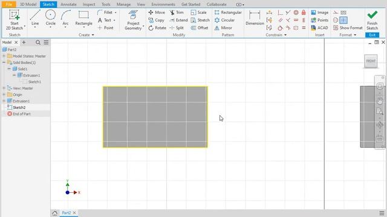The image size is (387, 217).
Task: Apply the Equal constraint
Action: pyautogui.click(x=304, y=28)
